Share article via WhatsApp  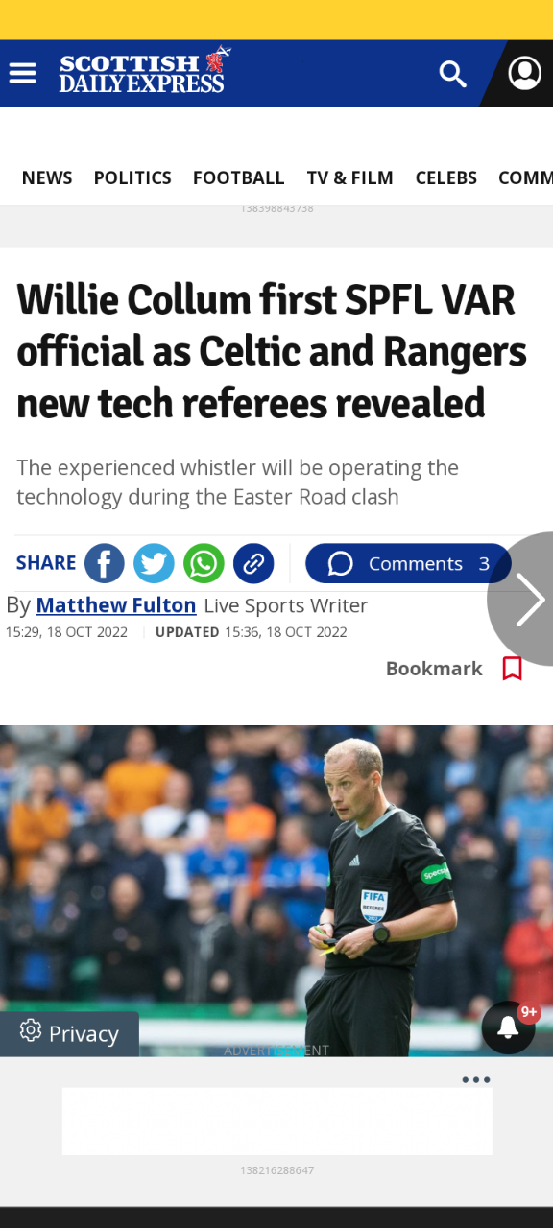pos(204,563)
